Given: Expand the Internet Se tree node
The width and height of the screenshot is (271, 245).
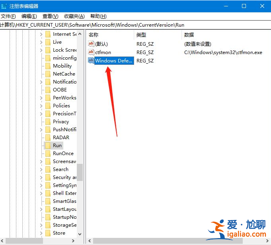Looking at the screenshot, I should pyautogui.click(x=41, y=34).
